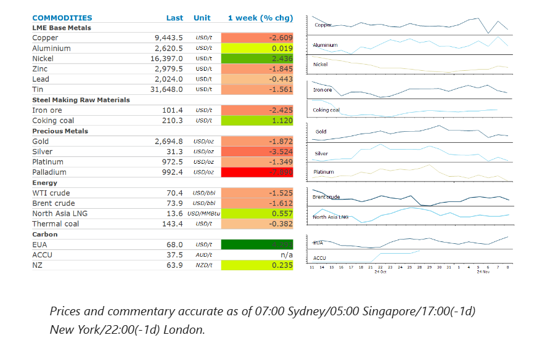Select the Aluminium row label

pyautogui.click(x=52, y=48)
